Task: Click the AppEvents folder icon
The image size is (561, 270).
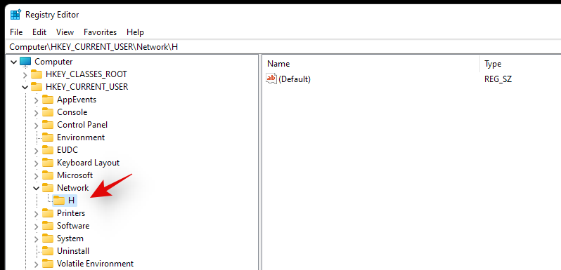Action: [48, 100]
